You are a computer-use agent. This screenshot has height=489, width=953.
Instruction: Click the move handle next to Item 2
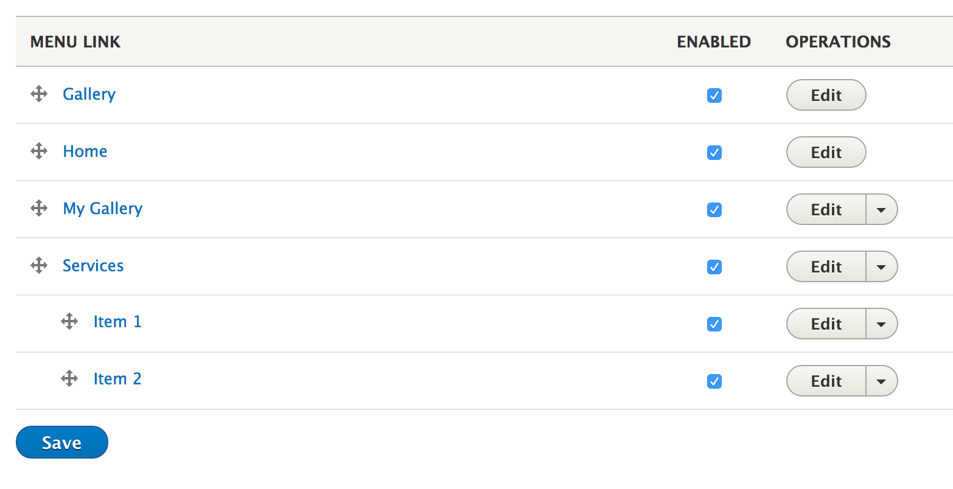[69, 379]
